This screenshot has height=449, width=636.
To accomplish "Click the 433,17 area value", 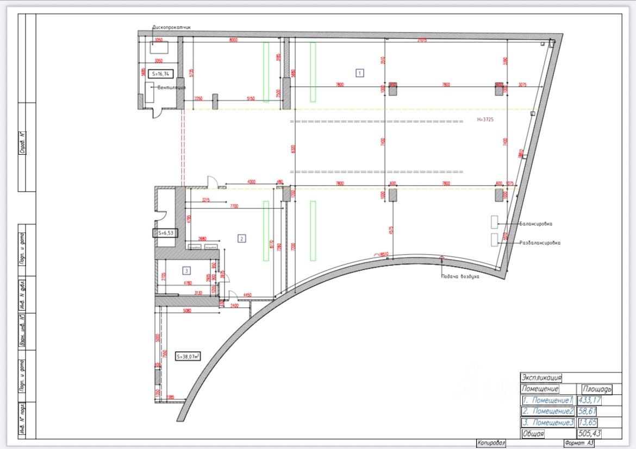I will point(590,400).
